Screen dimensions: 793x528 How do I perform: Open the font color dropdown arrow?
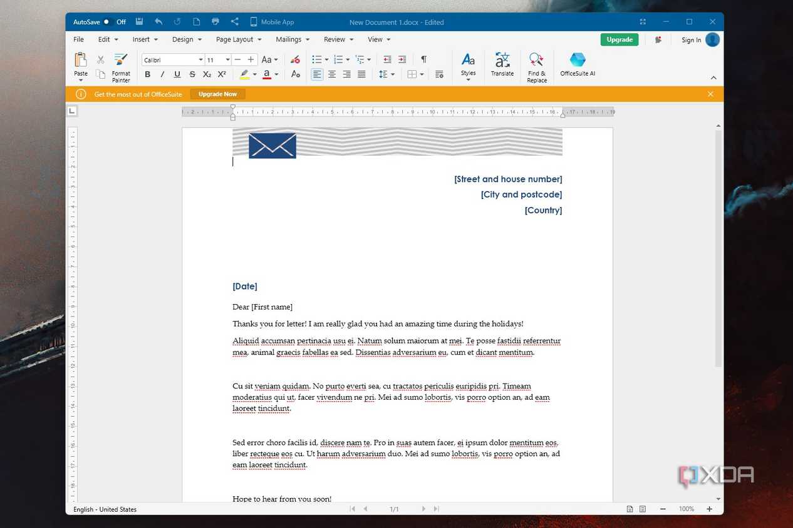point(276,74)
